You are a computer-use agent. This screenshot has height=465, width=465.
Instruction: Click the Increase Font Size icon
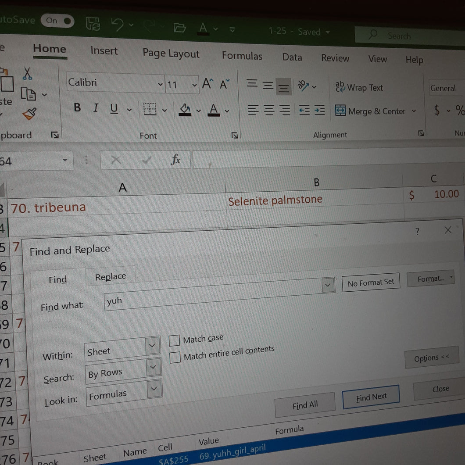207,84
